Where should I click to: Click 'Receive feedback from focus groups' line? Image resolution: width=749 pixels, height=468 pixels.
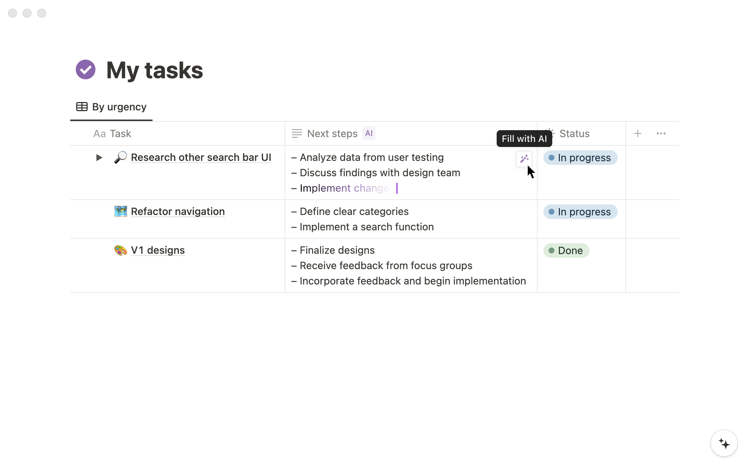tap(382, 265)
